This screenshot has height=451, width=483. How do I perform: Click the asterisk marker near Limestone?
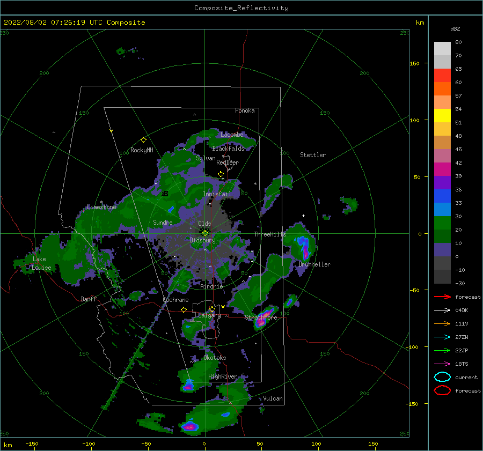[x=101, y=202]
